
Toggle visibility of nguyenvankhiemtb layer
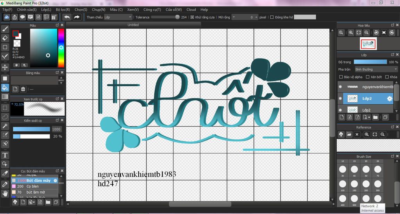click(x=340, y=87)
